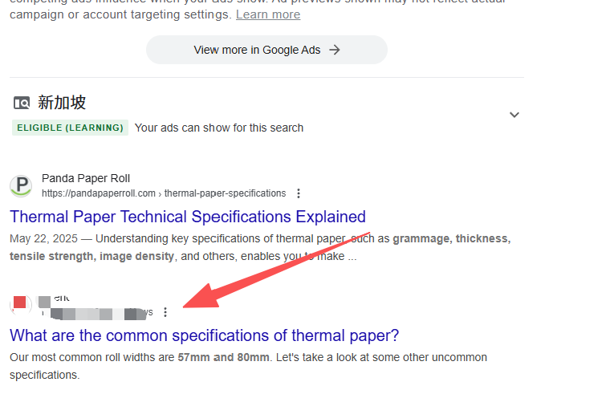The height and width of the screenshot is (394, 610).
Task: Click the search preview icon beside 新加坡
Action: [x=22, y=103]
